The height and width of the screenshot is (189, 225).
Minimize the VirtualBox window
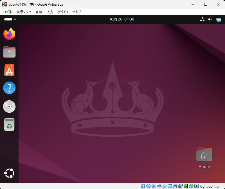coord(193,4)
